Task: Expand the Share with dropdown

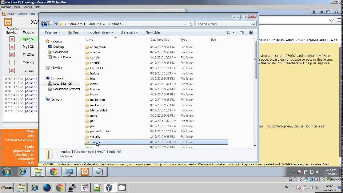Action: click(x=129, y=32)
